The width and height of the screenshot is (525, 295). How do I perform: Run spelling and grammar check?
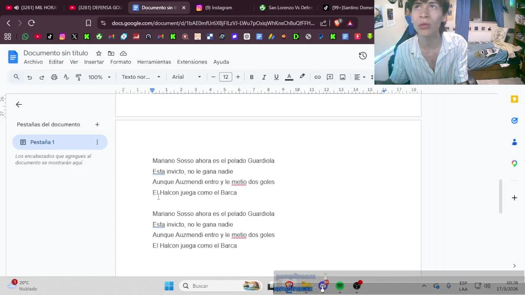(x=66, y=77)
